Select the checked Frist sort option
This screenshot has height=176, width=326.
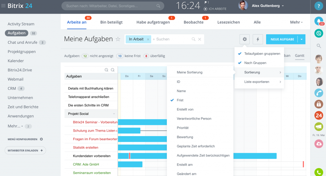click(200, 100)
